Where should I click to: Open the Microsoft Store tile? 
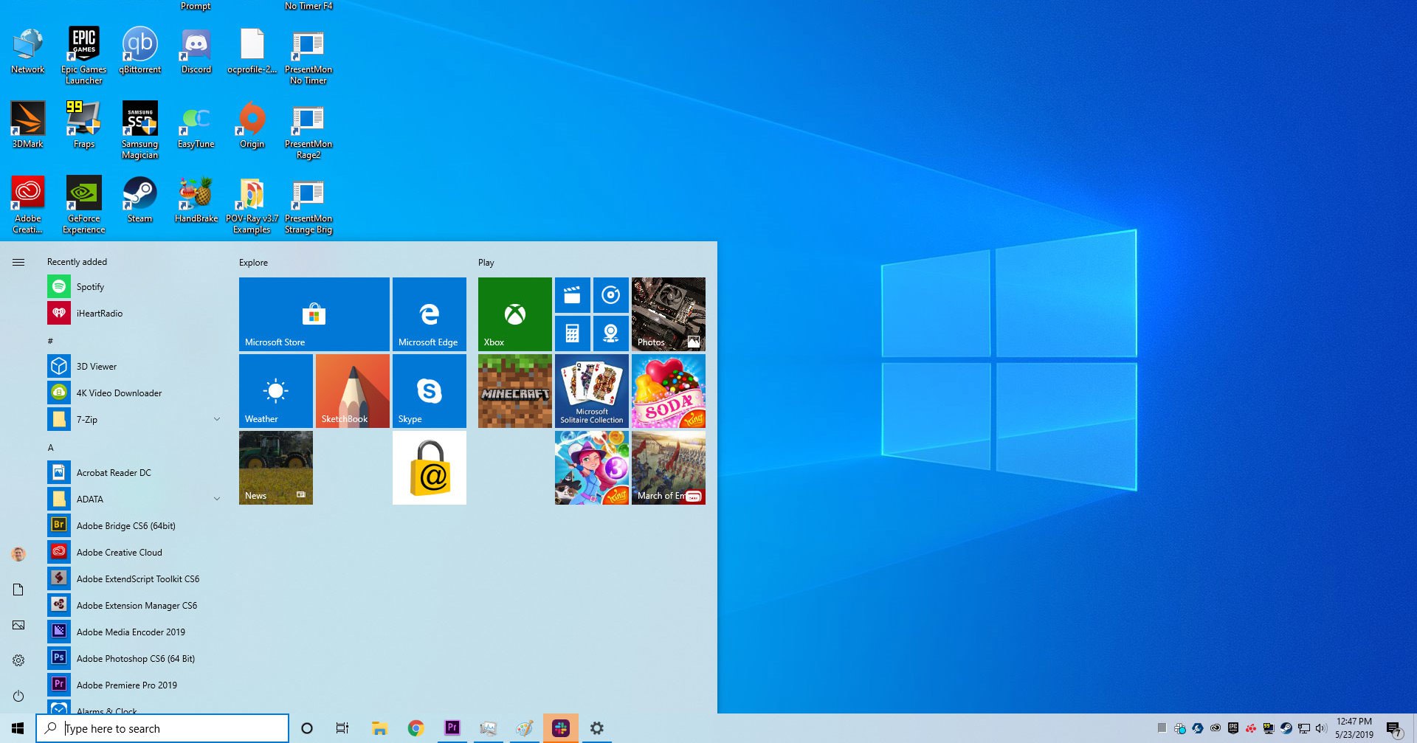click(x=314, y=314)
